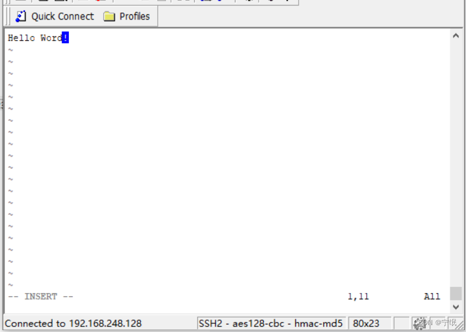Click the word 'Hello' in the editor
This screenshot has width=466, height=332.
point(21,38)
